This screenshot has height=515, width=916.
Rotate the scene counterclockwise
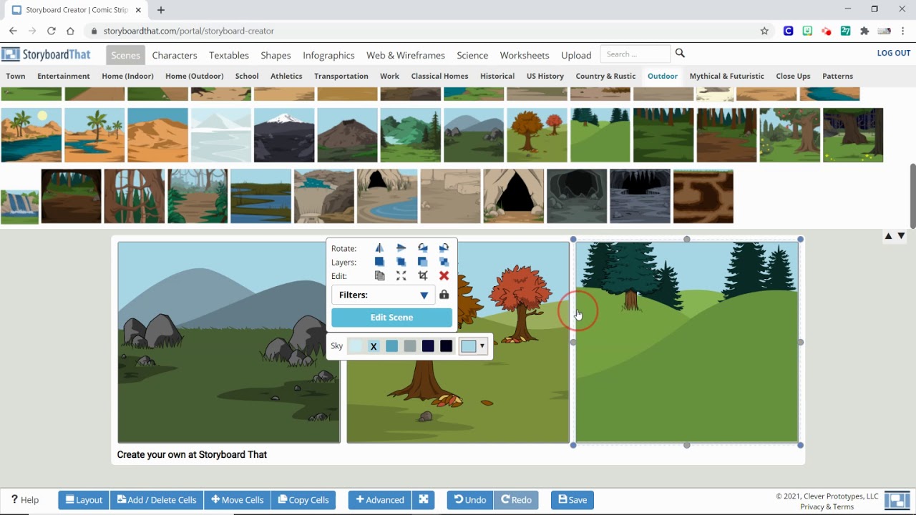[422, 248]
